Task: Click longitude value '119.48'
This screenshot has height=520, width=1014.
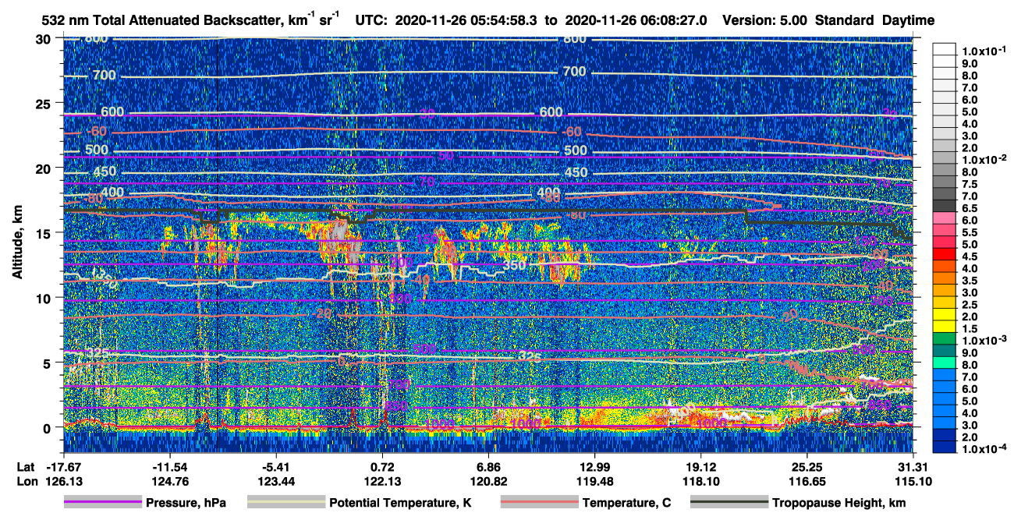Action: [x=594, y=481]
